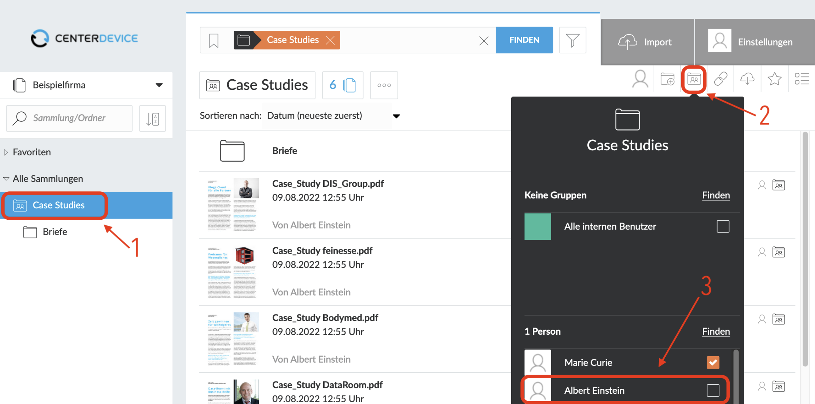This screenshot has height=404, width=815.
Task: Click user icon on feinesse.pdf row
Action: 762,252
